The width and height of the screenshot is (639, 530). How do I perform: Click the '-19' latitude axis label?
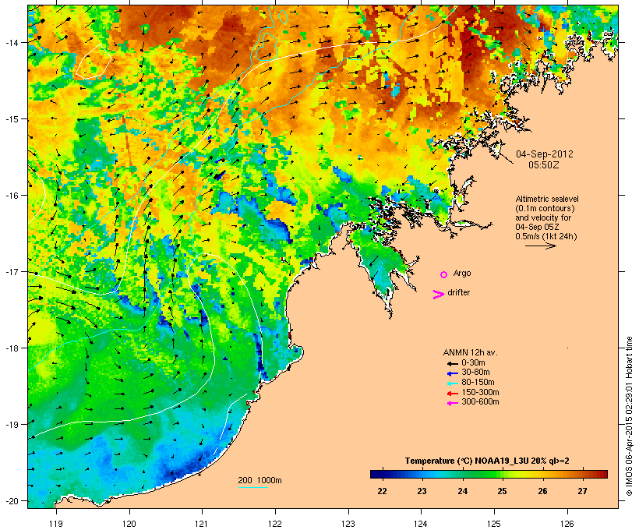click(11, 425)
